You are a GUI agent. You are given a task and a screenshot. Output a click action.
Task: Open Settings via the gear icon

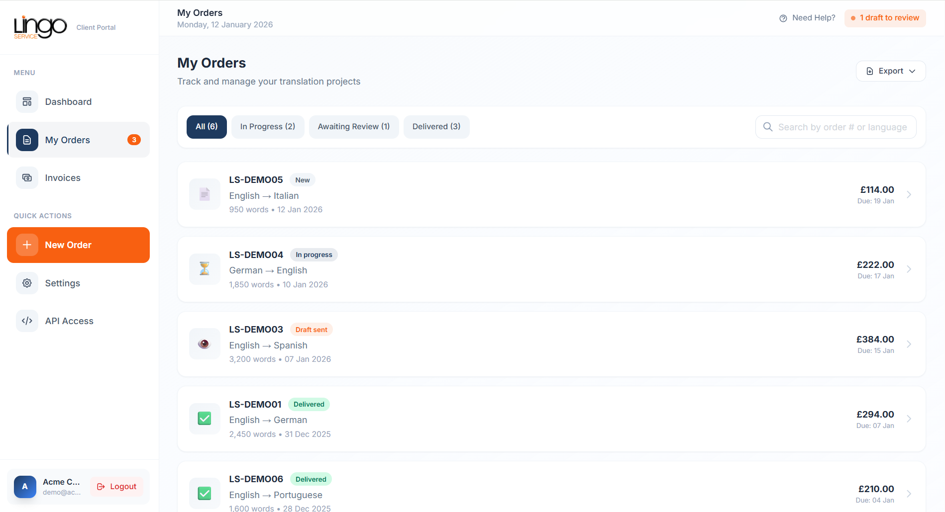pos(26,283)
